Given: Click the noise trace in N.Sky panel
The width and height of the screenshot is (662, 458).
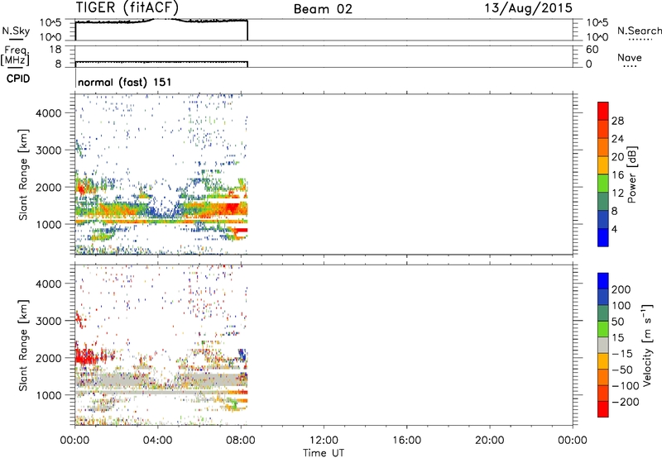Looking at the screenshot, I should click(161, 21).
